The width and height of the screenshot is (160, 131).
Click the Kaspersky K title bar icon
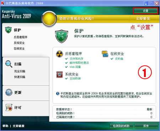point(2,3)
